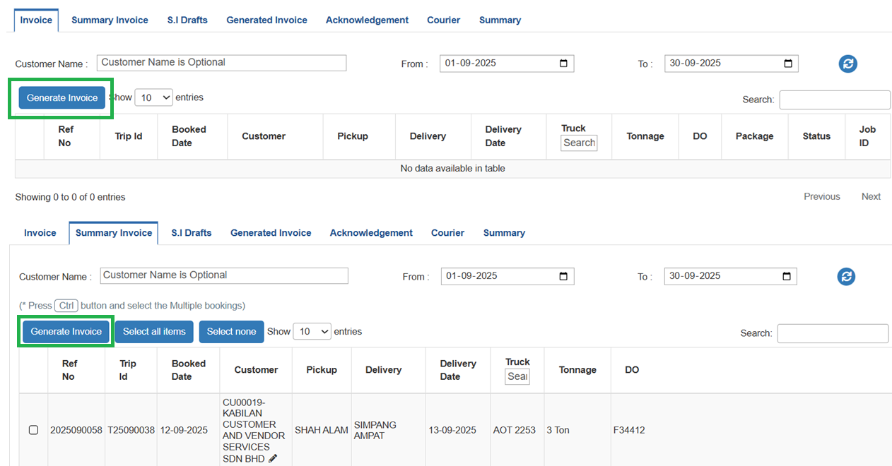Open upper S.I Drafts tab
The image size is (892, 466).
[187, 20]
